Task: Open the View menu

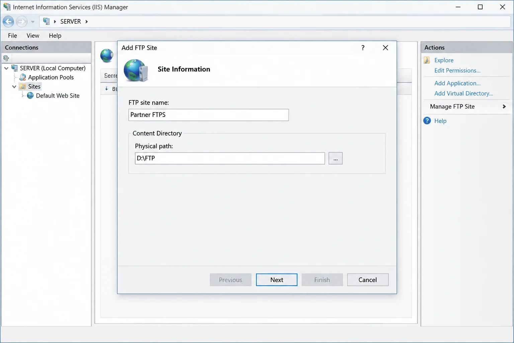Action: (33, 36)
